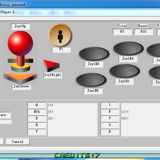Click the Coin F3 key field
Screen dimensions: 160x160
[122, 32]
